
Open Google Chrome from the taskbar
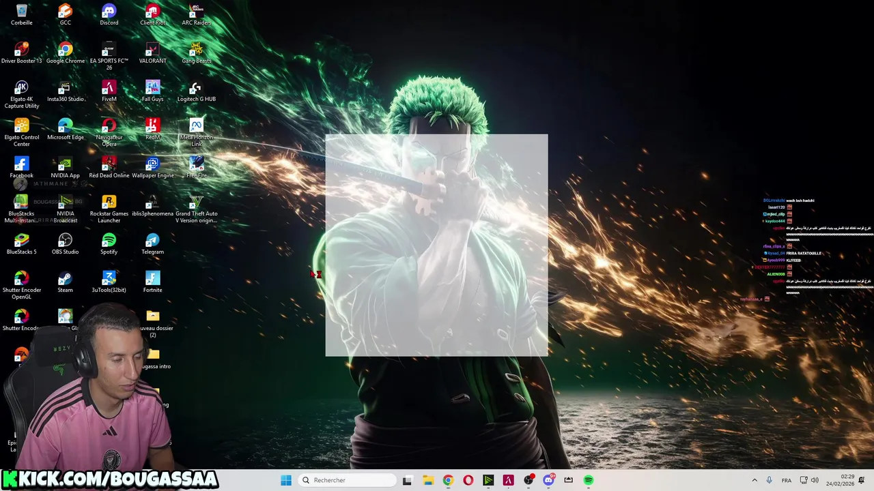point(448,480)
